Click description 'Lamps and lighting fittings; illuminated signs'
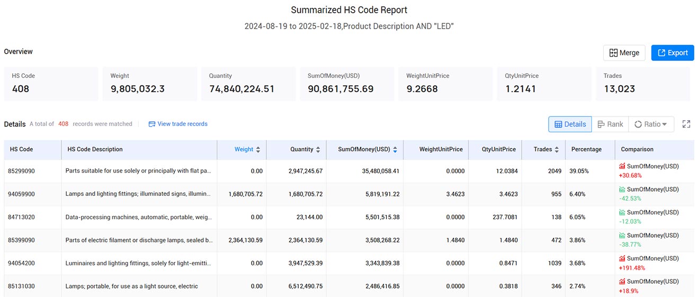The image size is (697, 297). pos(139,194)
